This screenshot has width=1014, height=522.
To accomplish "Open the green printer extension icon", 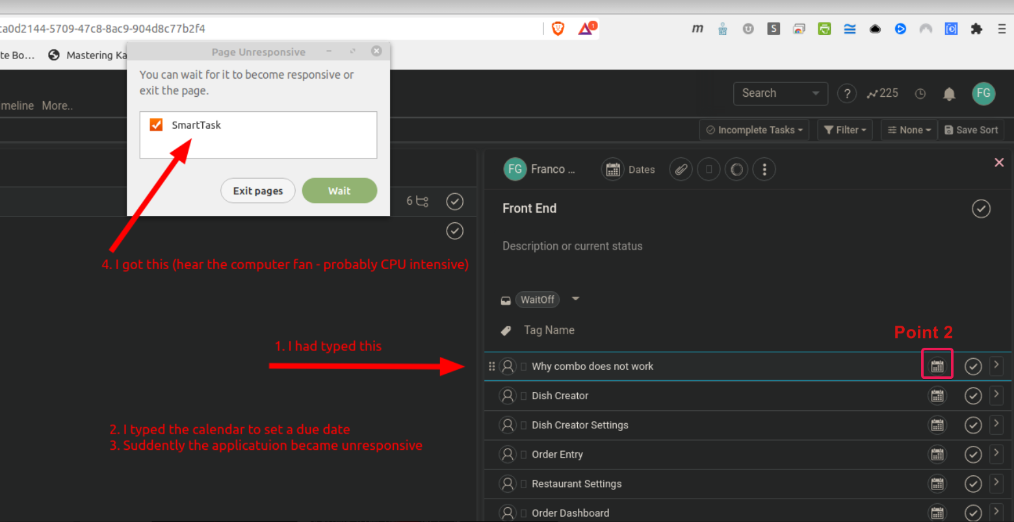I will click(x=824, y=29).
